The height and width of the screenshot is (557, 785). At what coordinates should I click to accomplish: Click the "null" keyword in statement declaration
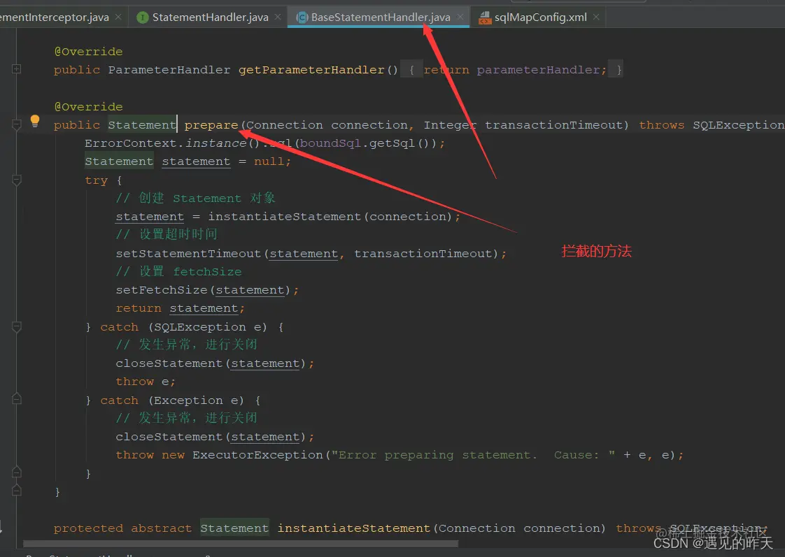(x=269, y=161)
